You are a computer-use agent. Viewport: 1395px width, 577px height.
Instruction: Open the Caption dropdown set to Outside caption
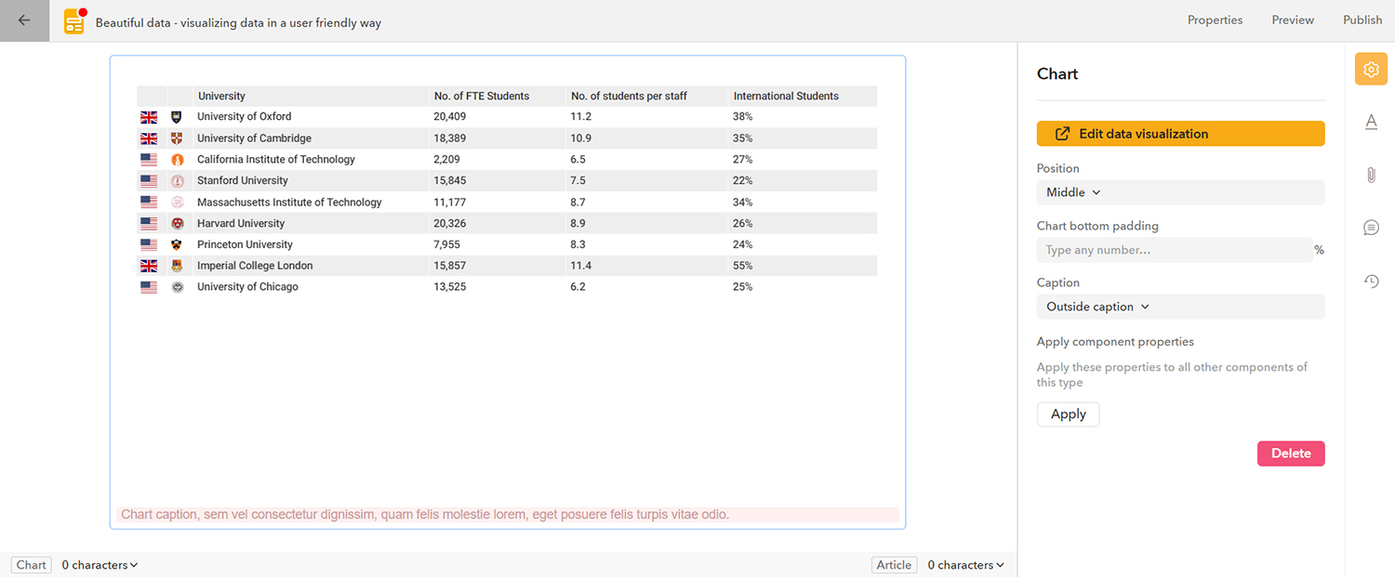click(1180, 307)
